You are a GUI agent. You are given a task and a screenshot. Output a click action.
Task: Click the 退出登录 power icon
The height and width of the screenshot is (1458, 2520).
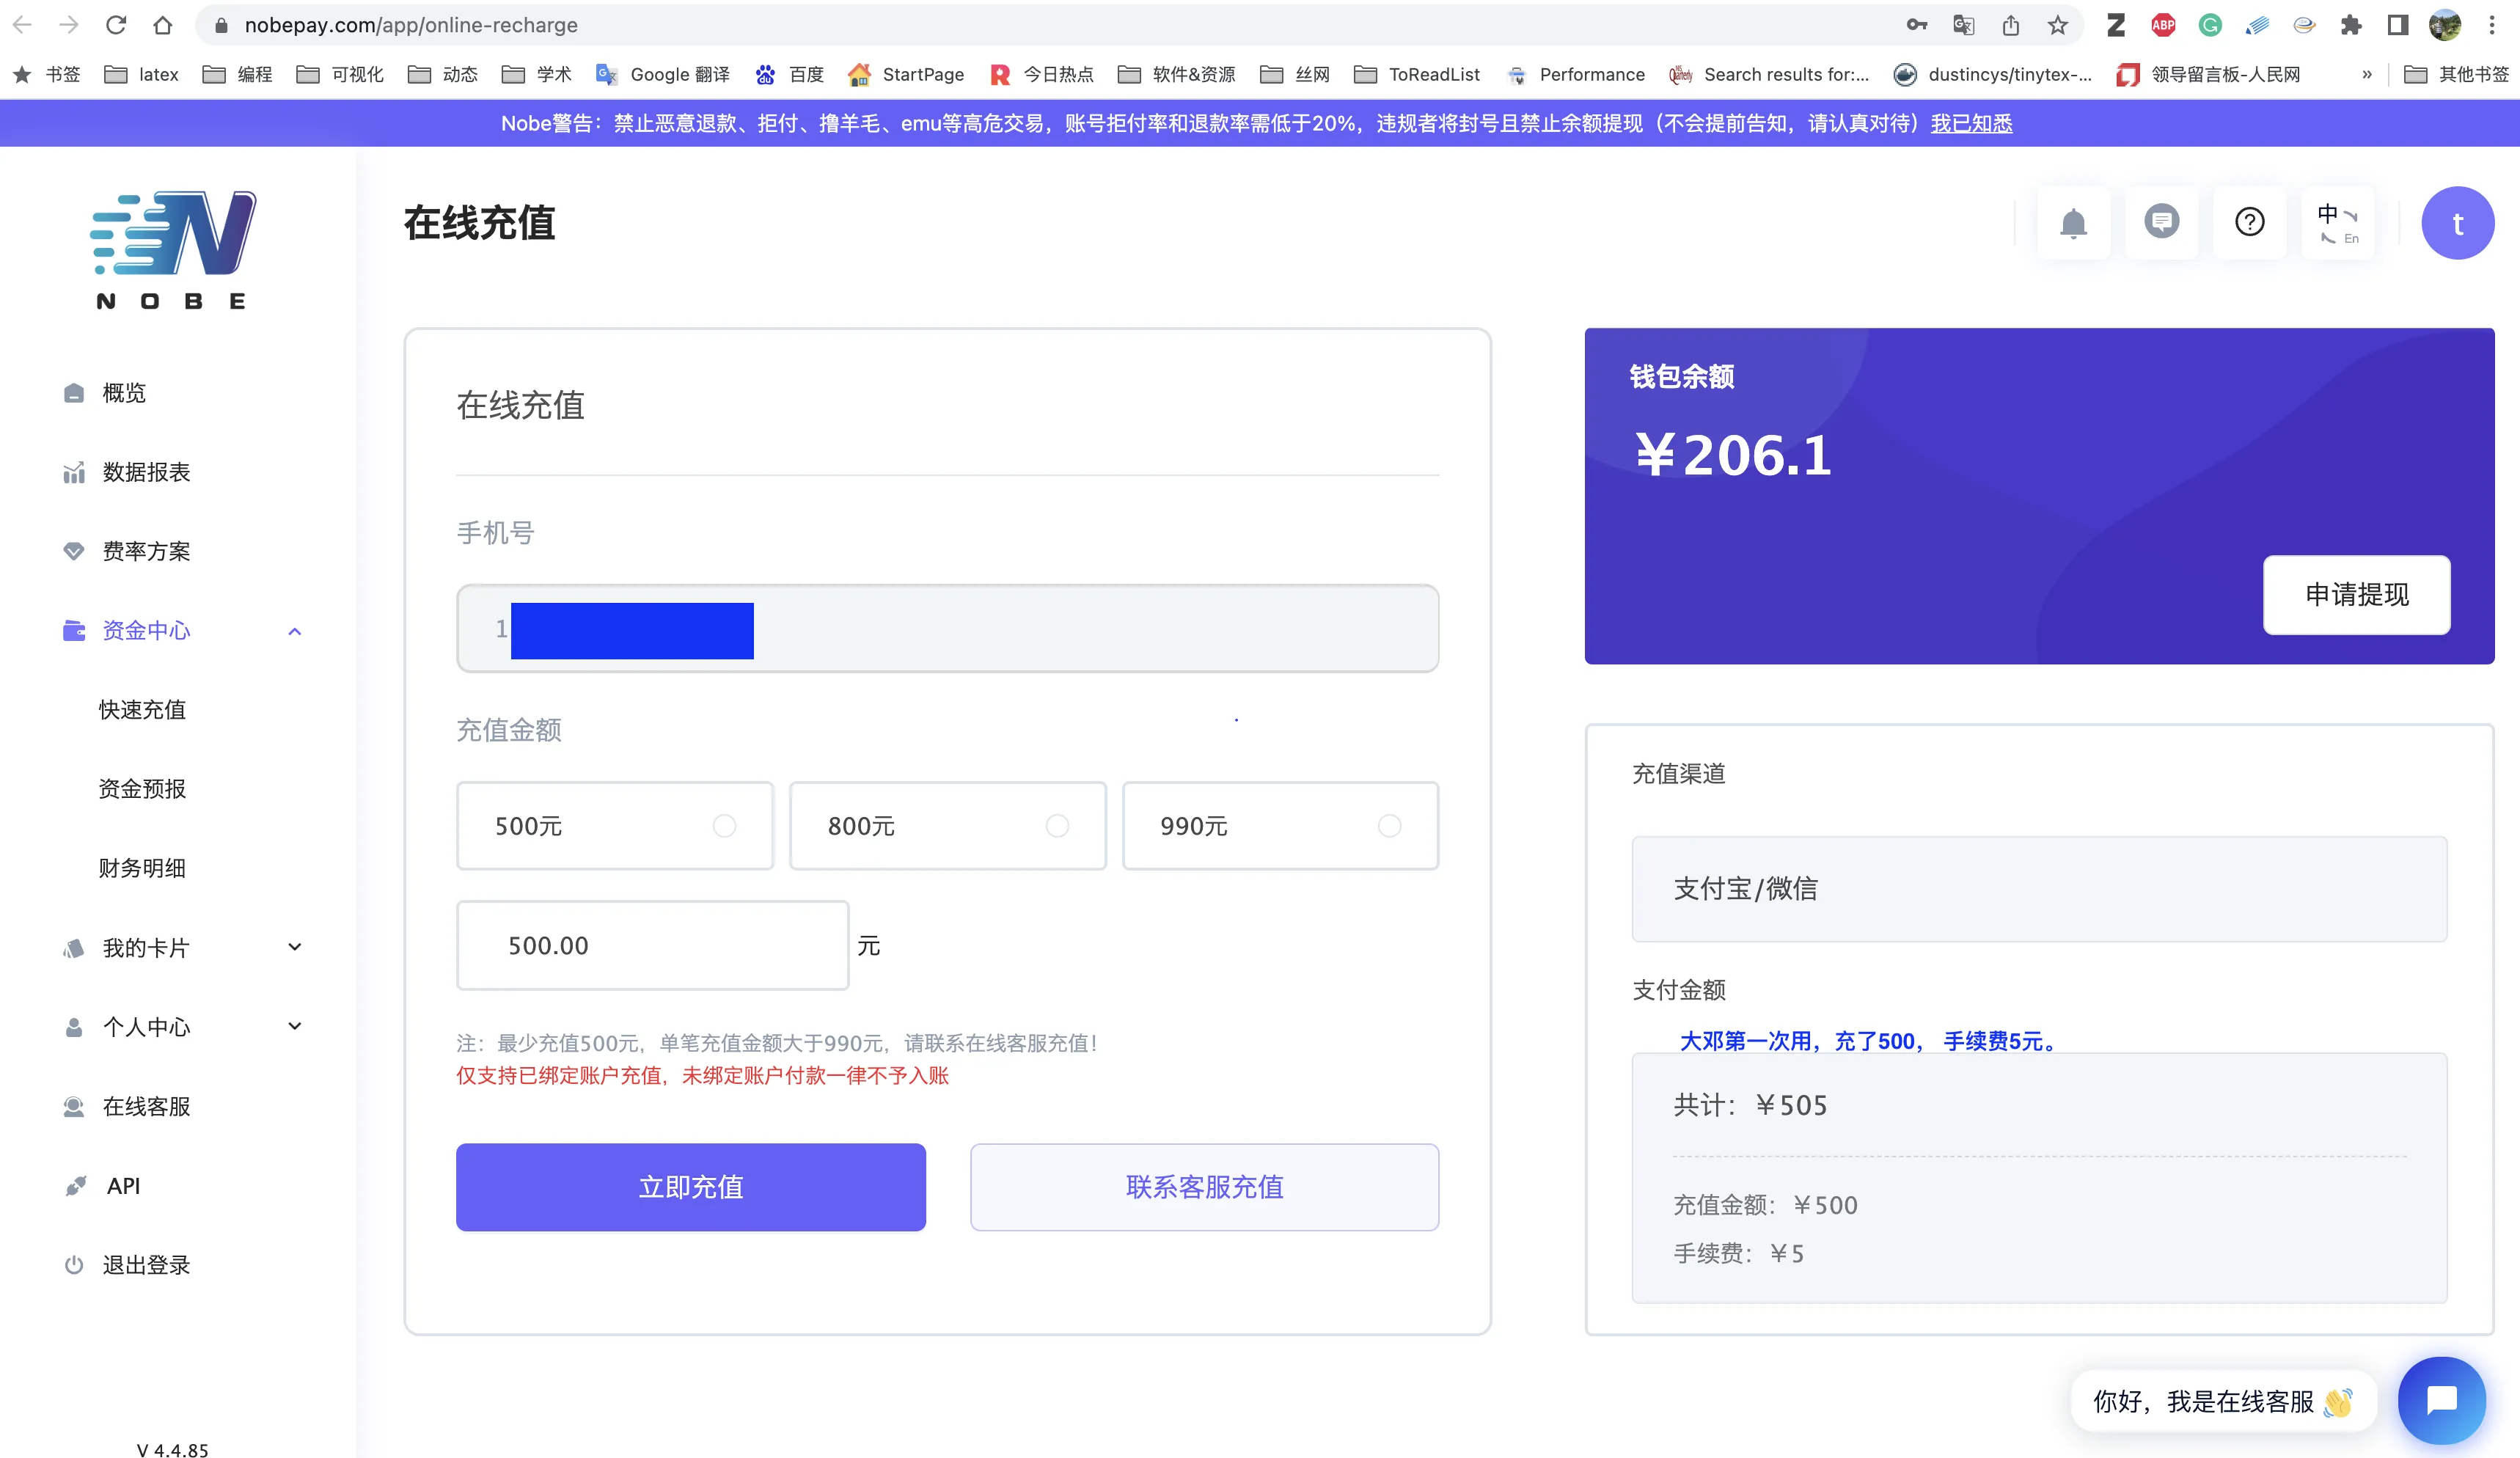pyautogui.click(x=74, y=1265)
